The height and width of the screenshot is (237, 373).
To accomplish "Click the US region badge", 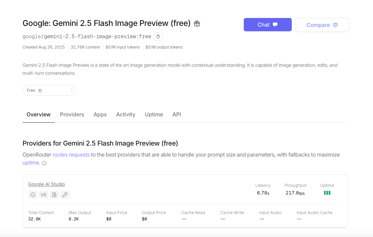I will point(44,195).
